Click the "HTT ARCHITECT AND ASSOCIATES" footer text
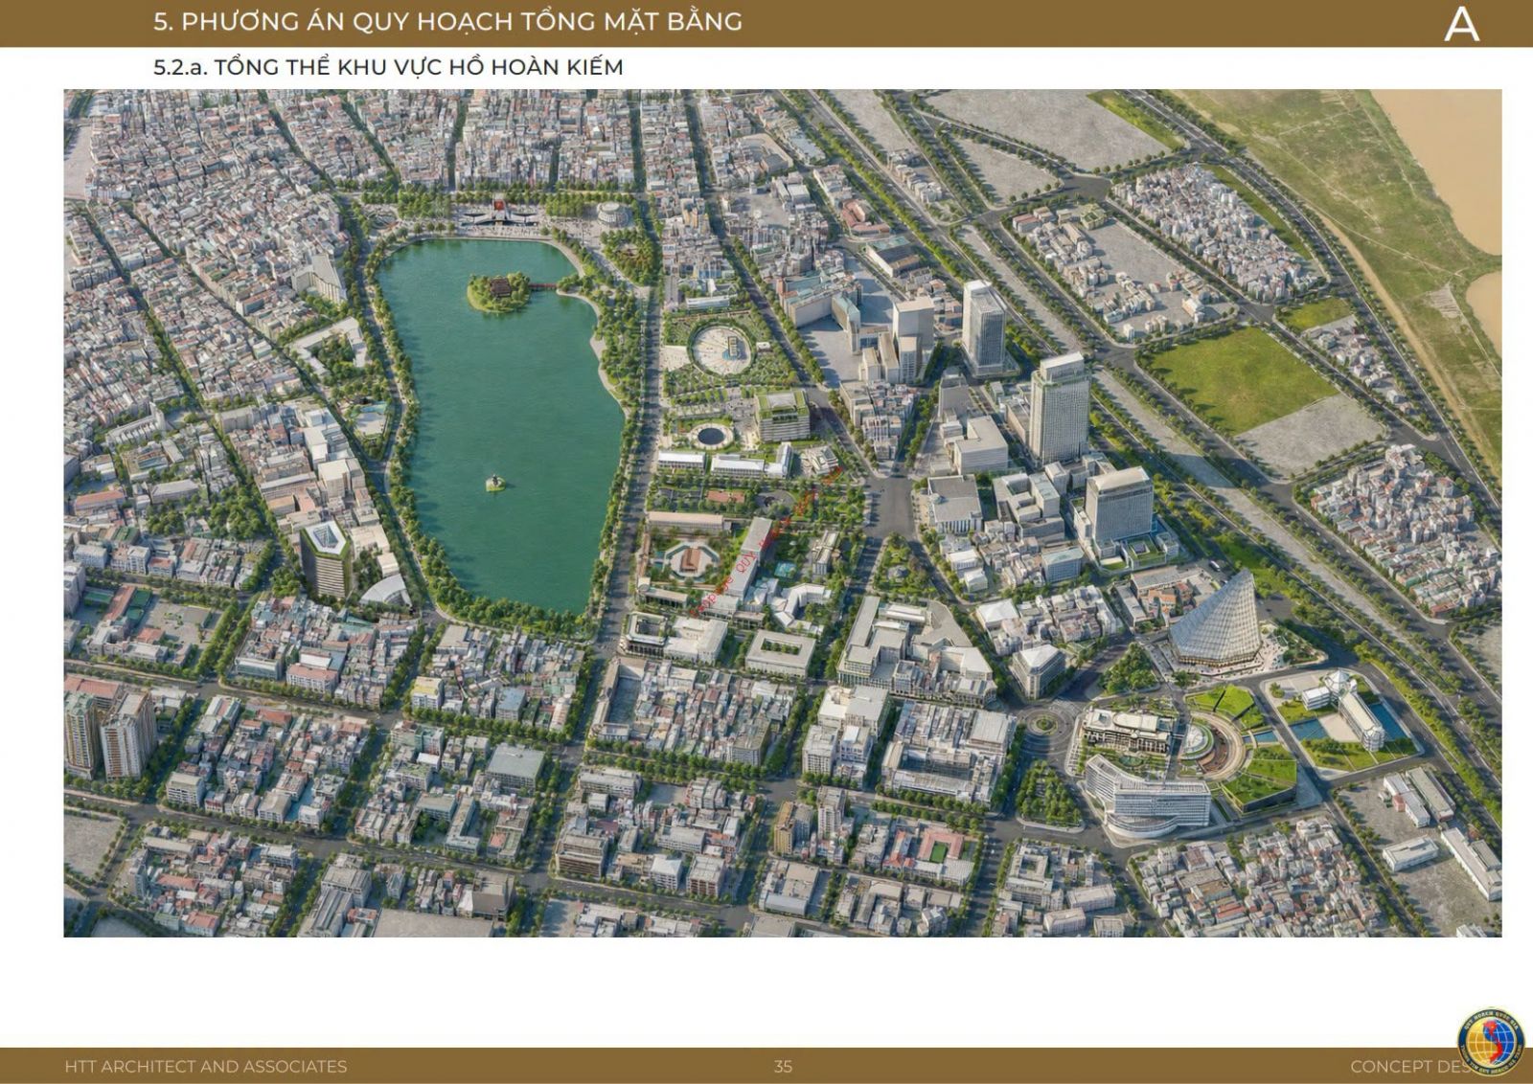The image size is (1533, 1084). coord(206,1066)
